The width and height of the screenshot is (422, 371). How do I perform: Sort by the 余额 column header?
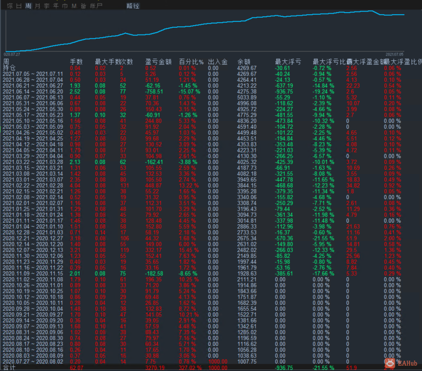click(x=244, y=62)
